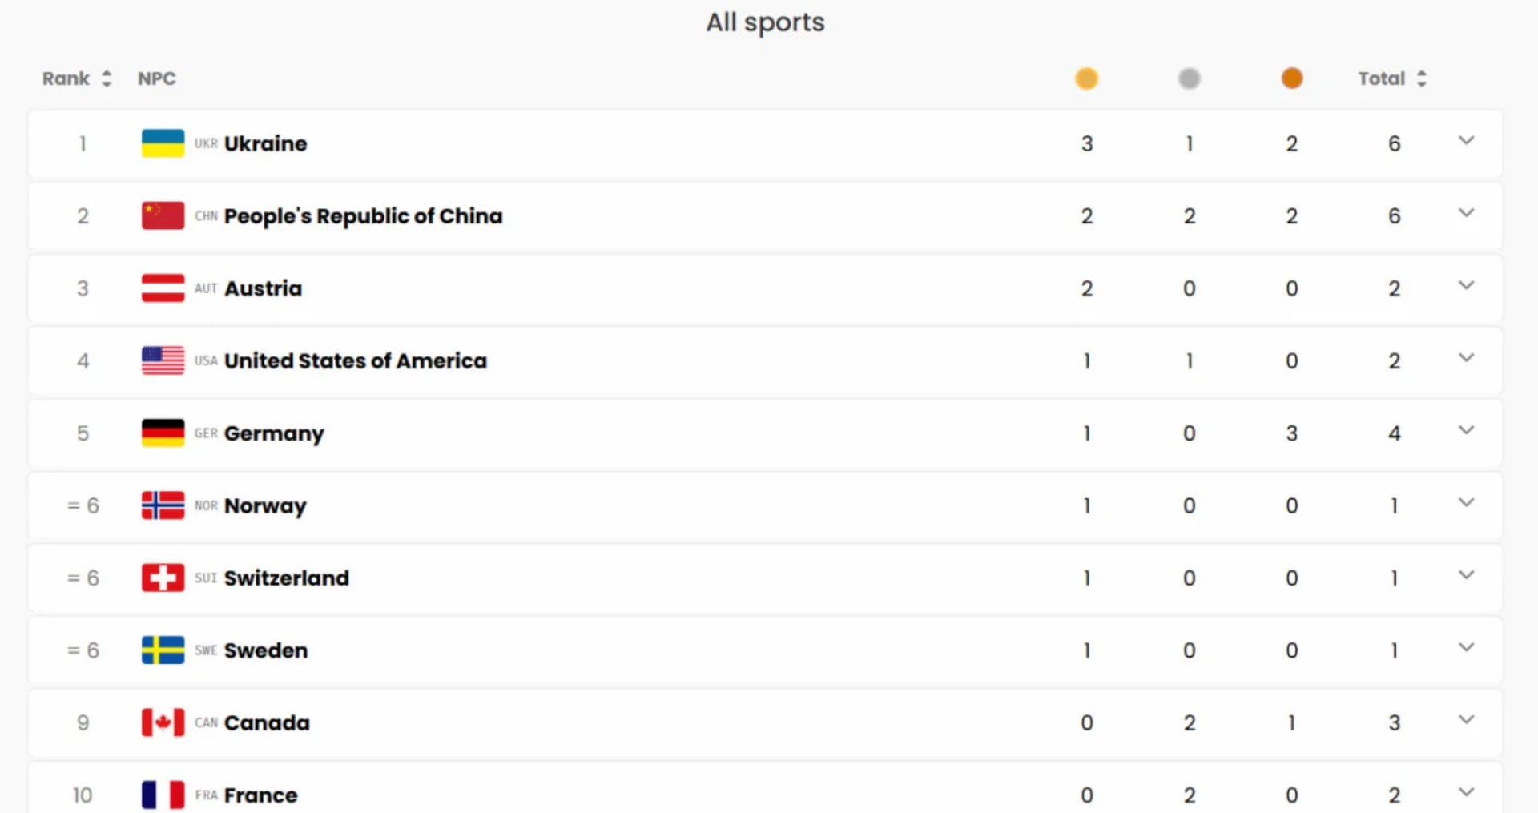Click the Switzerland flag icon
The width and height of the screenshot is (1538, 813).
[x=163, y=578]
